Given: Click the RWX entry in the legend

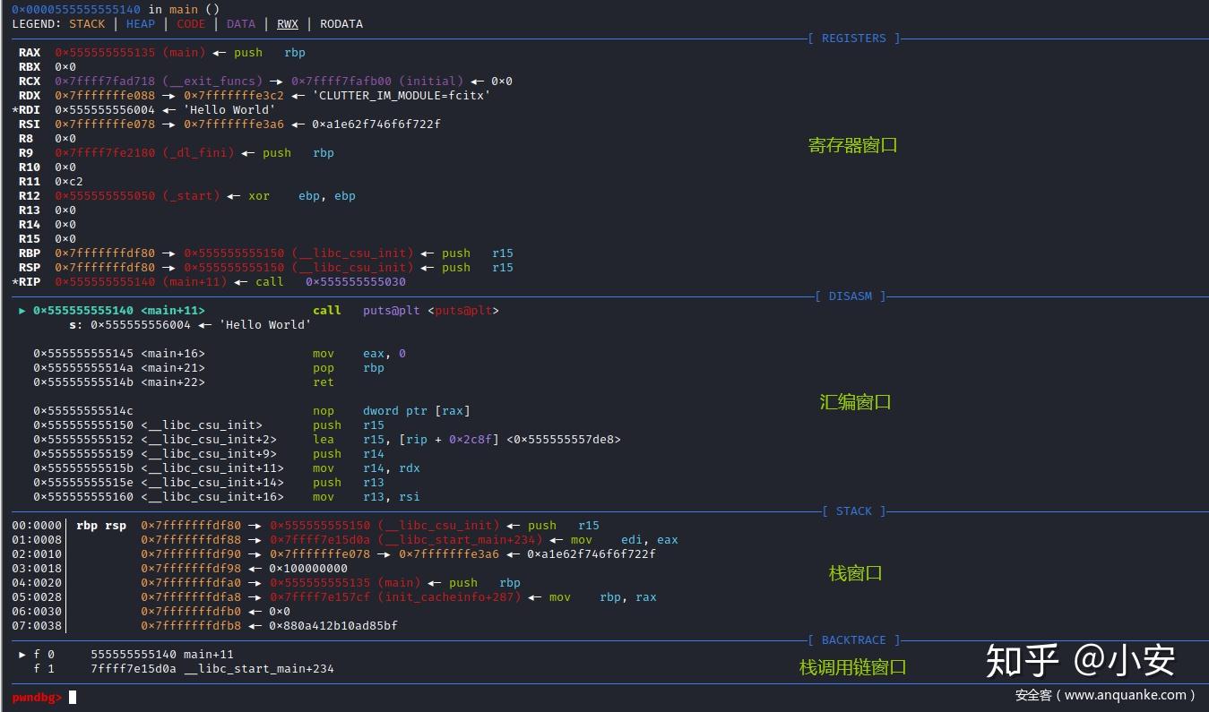Looking at the screenshot, I should (x=288, y=23).
